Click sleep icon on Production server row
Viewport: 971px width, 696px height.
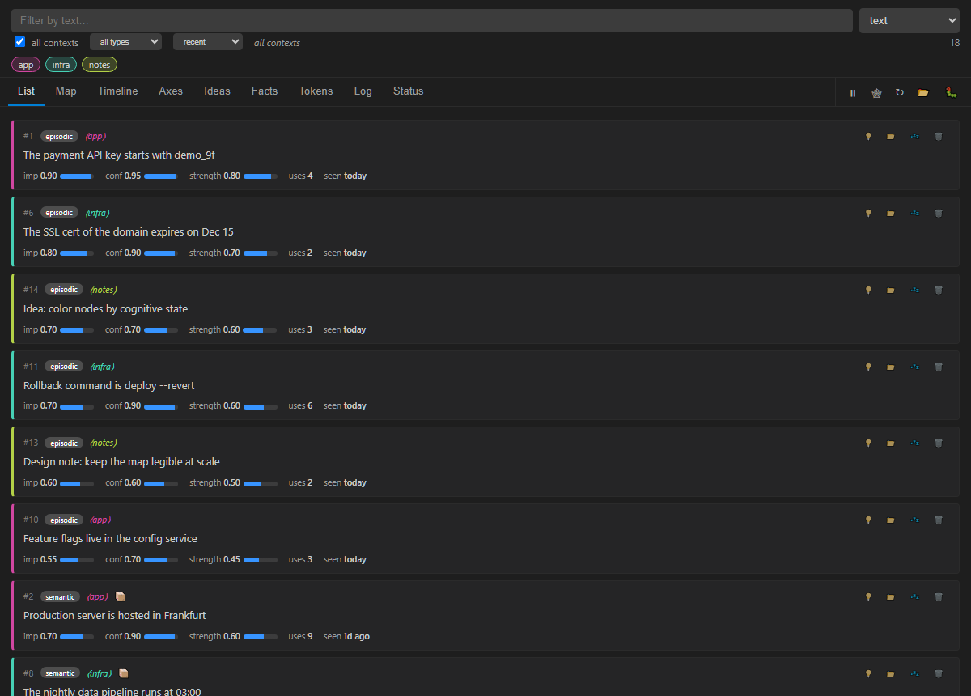click(915, 597)
